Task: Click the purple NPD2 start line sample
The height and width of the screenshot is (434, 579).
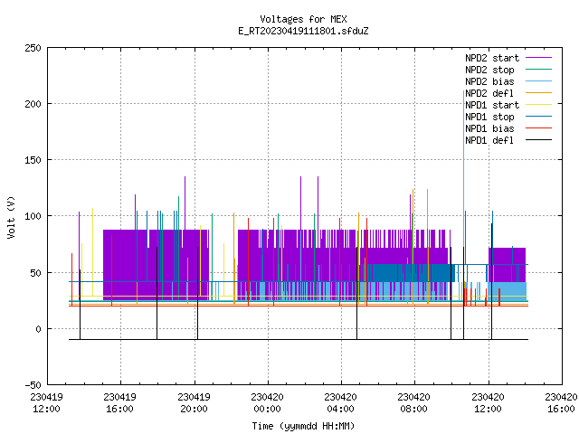Action: [538, 58]
